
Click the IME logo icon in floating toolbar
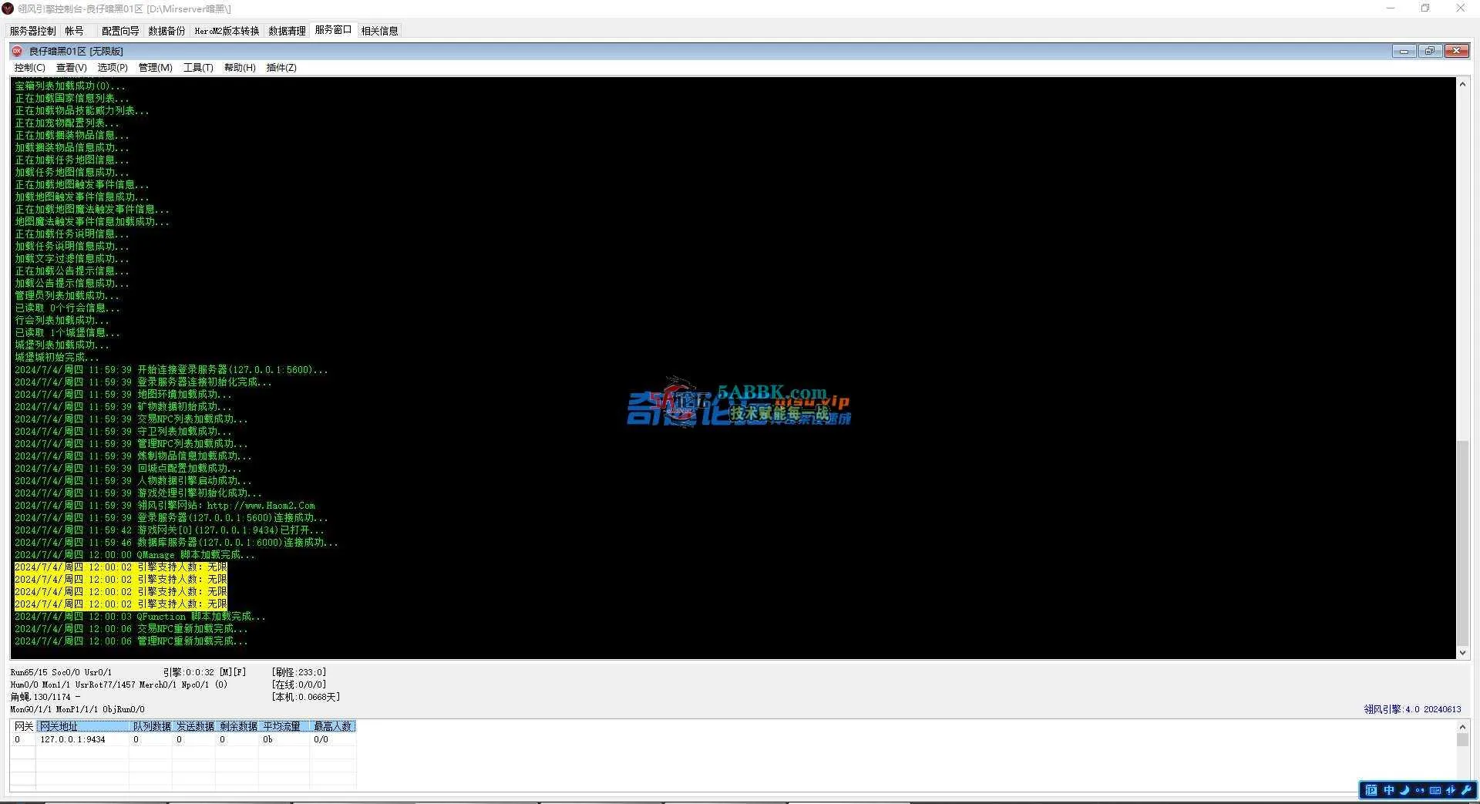1371,790
